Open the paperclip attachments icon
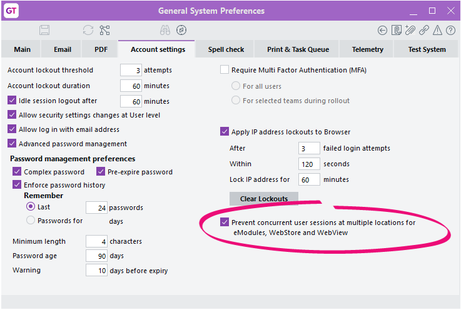 410,30
